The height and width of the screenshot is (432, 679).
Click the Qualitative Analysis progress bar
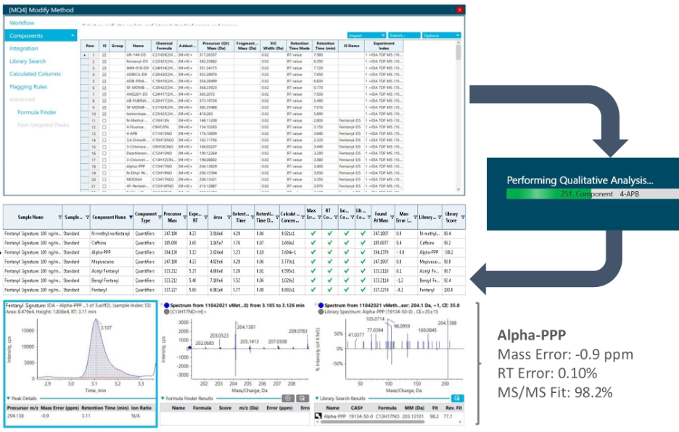pos(593,194)
